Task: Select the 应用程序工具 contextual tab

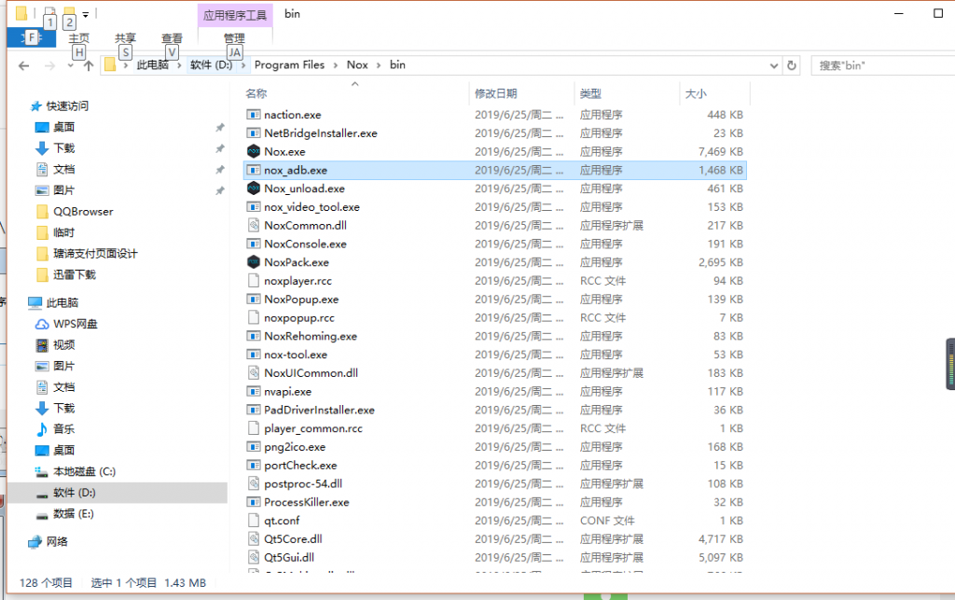Action: click(235, 15)
